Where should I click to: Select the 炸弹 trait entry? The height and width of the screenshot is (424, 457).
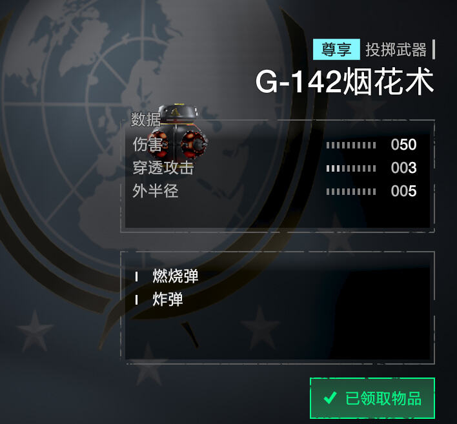(x=168, y=299)
